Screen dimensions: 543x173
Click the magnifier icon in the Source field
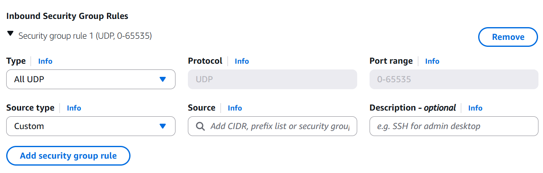[x=200, y=126]
